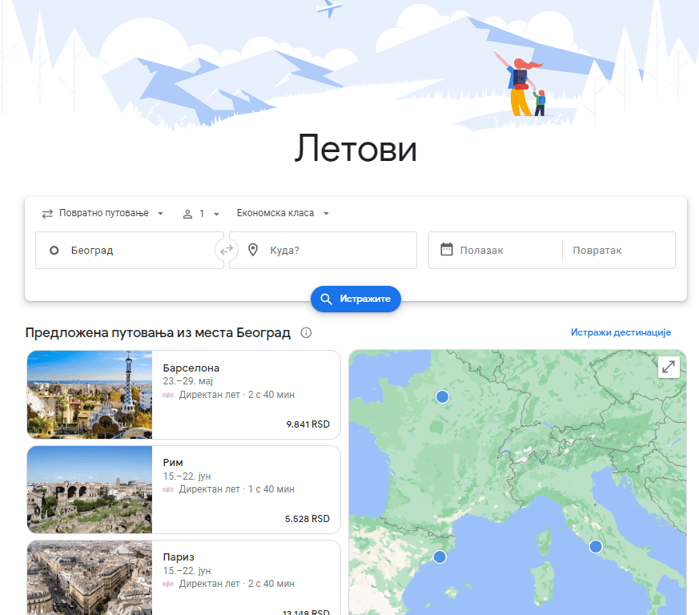Open the Барселона trip card photo
The width and height of the screenshot is (699, 615).
(90, 395)
